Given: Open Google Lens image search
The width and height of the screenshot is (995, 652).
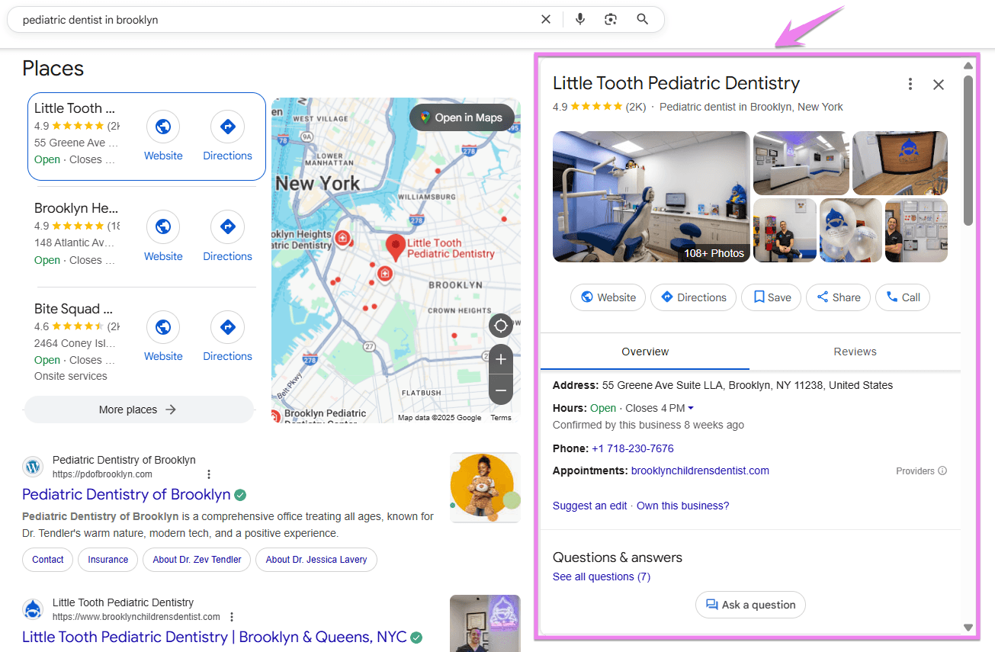Looking at the screenshot, I should [x=610, y=19].
